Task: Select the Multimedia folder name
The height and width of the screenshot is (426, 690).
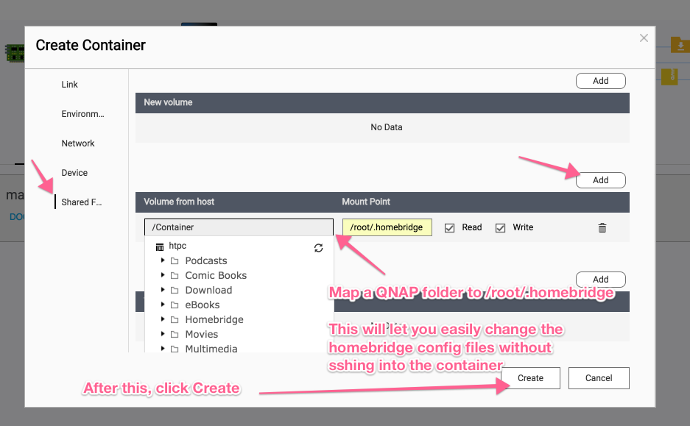Action: click(x=211, y=349)
